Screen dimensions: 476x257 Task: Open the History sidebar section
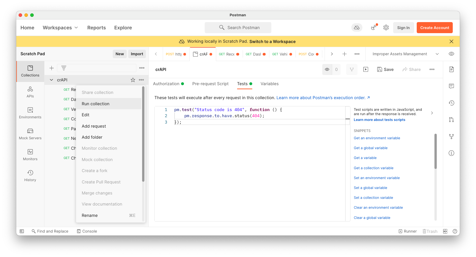(30, 176)
